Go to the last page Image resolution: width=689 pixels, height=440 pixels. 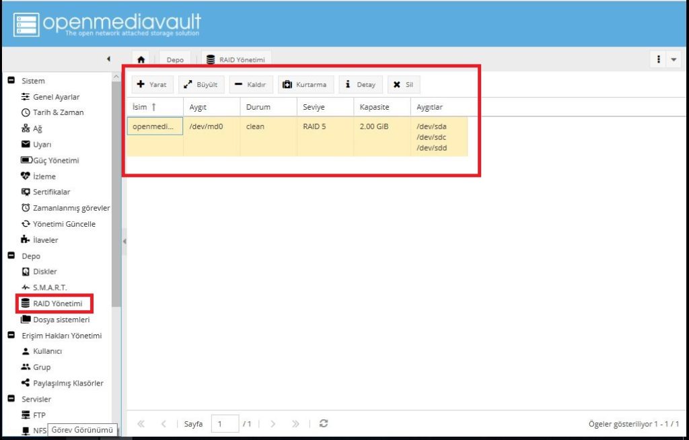[x=295, y=424]
